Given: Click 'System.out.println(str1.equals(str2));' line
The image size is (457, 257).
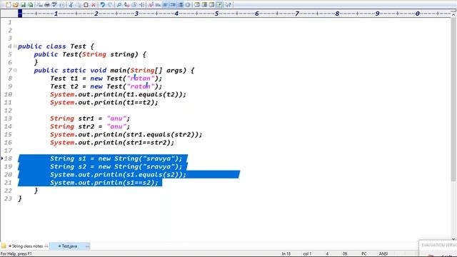Looking at the screenshot, I should [126, 135].
